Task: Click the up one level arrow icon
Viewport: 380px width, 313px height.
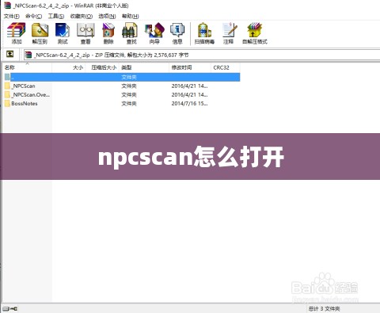Action: click(9, 54)
